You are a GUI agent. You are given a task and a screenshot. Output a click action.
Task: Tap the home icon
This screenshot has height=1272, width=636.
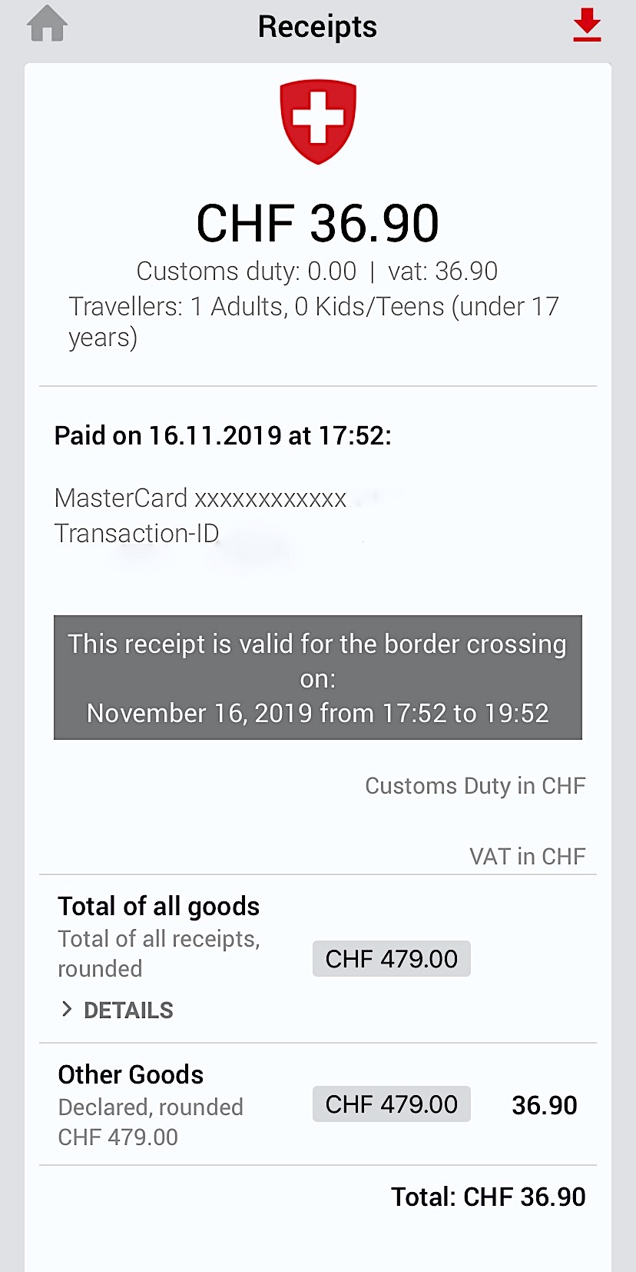pyautogui.click(x=48, y=25)
